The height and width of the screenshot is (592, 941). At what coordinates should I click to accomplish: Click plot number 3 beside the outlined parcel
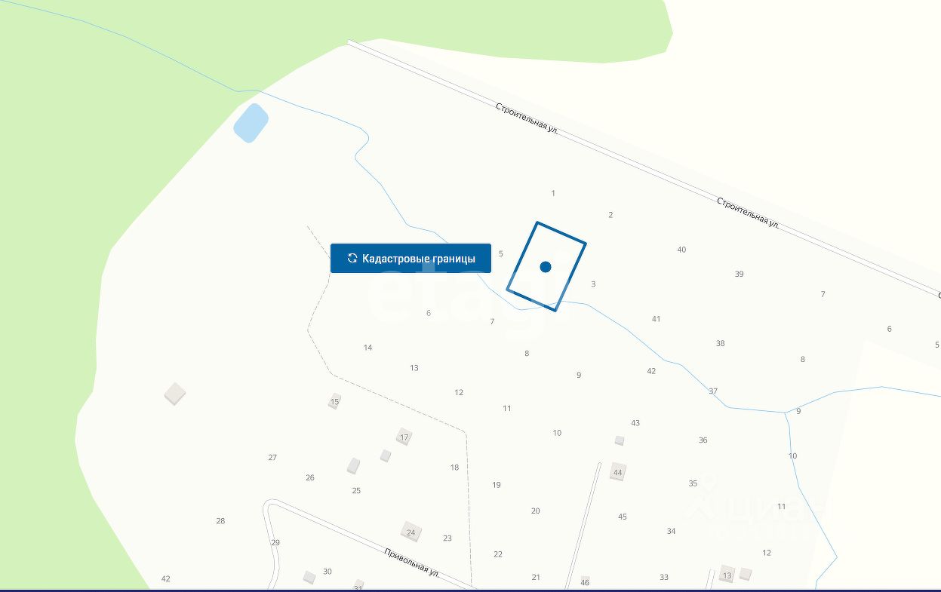(593, 284)
